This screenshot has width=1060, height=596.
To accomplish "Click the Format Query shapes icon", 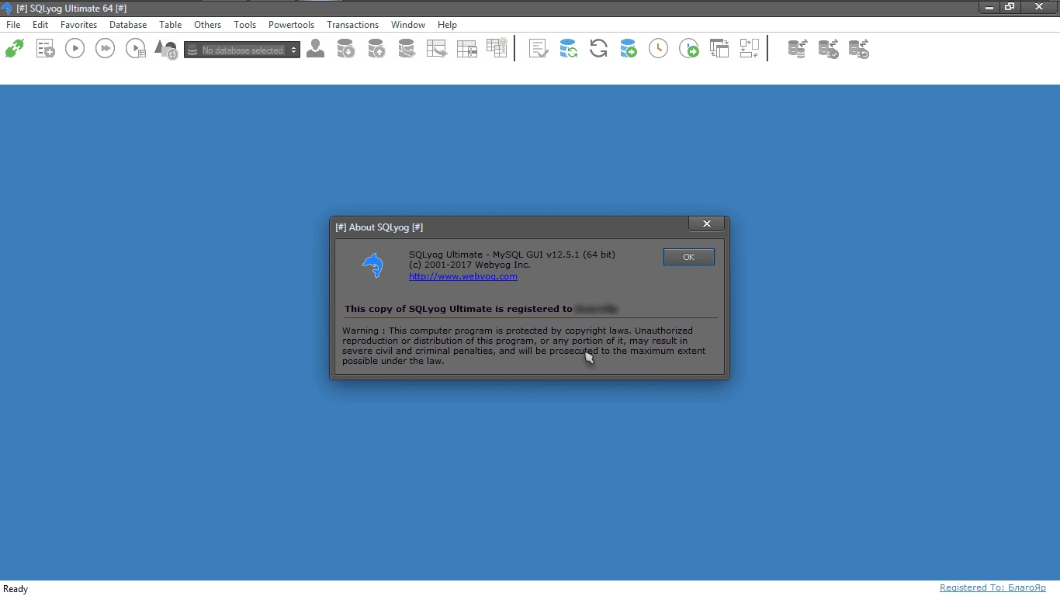I will click(166, 50).
